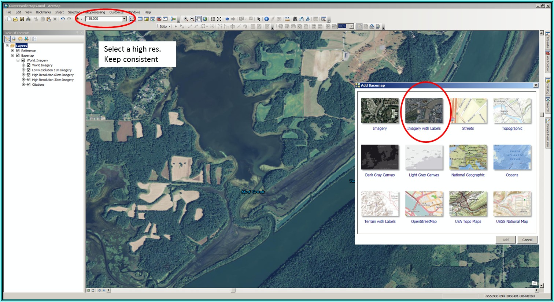Switch to List By Source view
554x302 pixels.
(14, 39)
